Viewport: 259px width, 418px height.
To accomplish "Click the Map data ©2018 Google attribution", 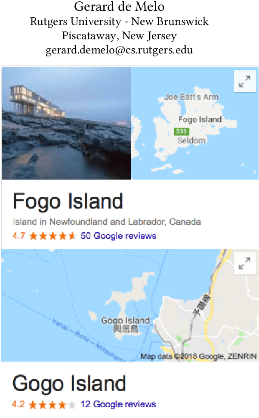I will click(198, 356).
